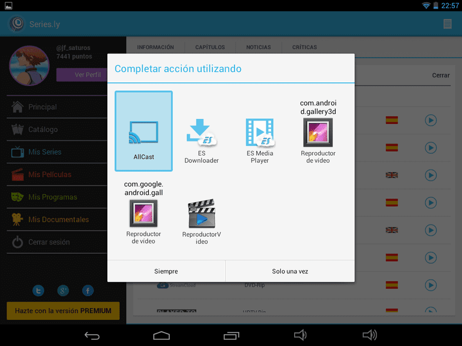Play the first link with the UK flag
Screen dimensions: 462x346
(x=431, y=175)
